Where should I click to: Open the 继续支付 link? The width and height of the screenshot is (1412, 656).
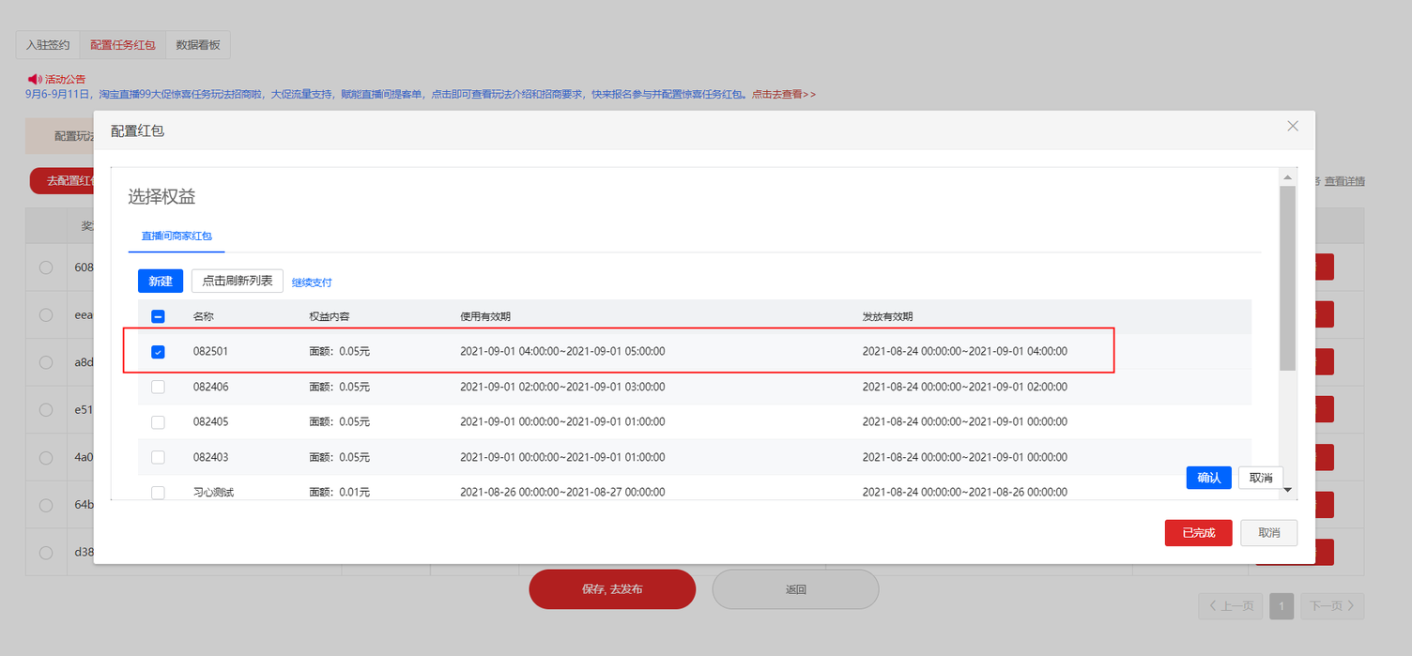pos(312,282)
